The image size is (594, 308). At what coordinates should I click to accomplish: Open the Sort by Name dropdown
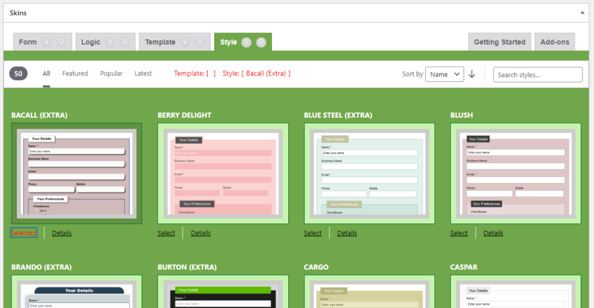[444, 74]
